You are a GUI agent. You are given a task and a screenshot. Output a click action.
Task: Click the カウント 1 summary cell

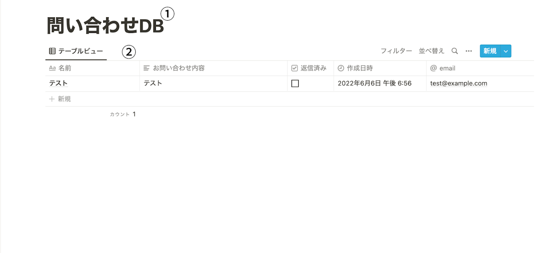pos(123,114)
